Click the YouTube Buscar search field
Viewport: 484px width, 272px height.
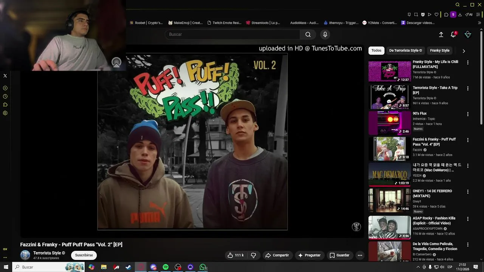(232, 34)
